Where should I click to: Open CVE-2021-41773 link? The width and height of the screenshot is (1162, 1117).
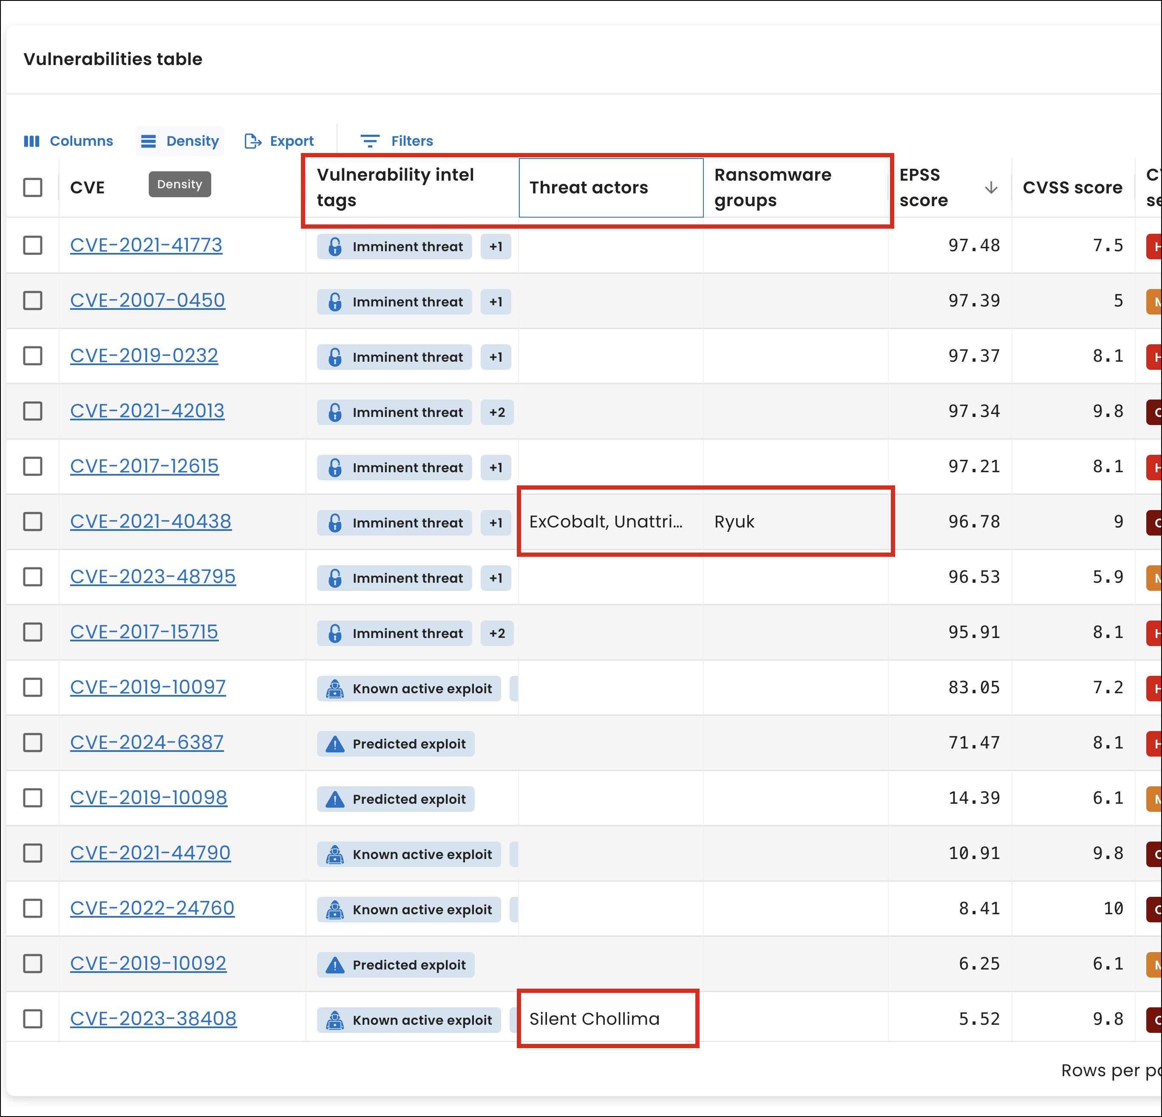pyautogui.click(x=147, y=245)
